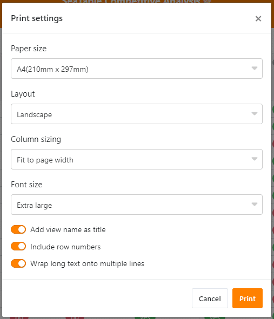This screenshot has width=274, height=319.
Task: Toggle off Add view name as title
Action: click(18, 229)
